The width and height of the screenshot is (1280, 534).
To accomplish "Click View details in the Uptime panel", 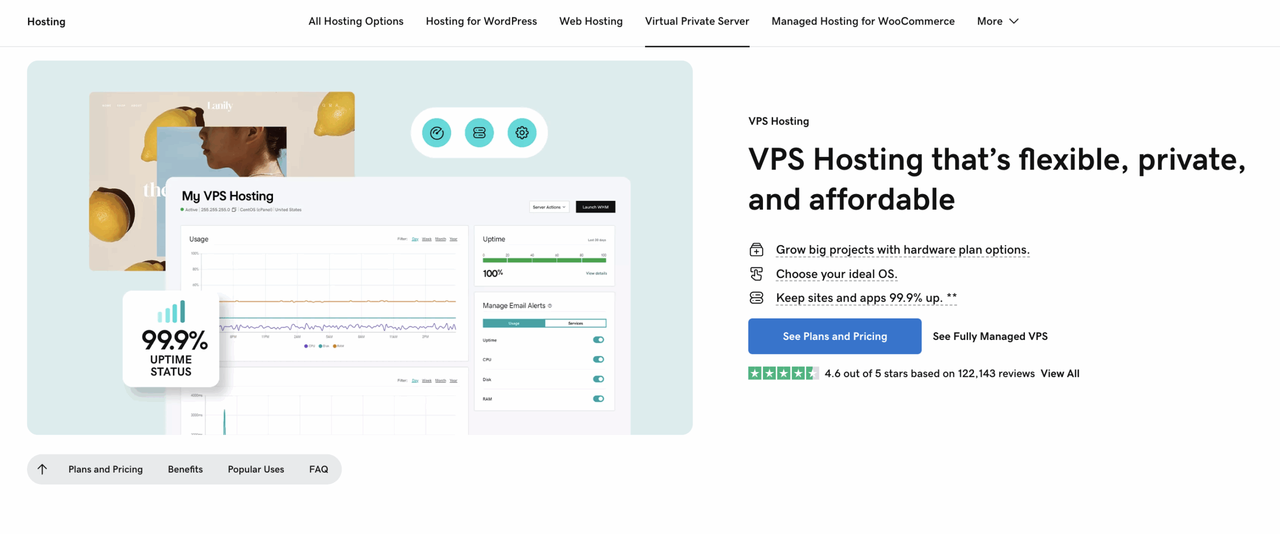I will pos(596,273).
